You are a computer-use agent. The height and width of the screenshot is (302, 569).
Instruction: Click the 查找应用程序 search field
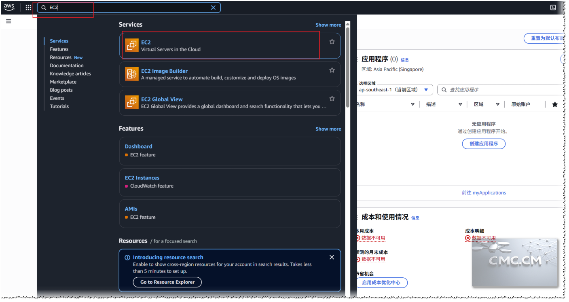click(501, 90)
